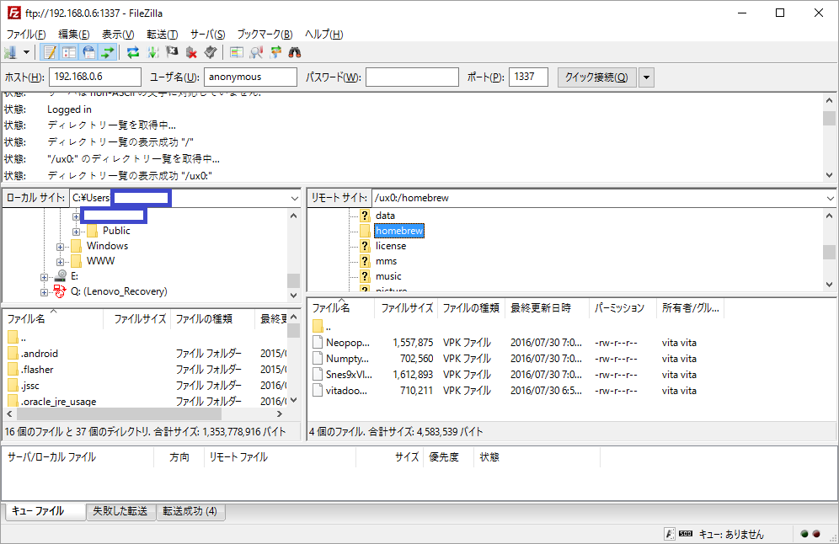Open the 転送(T) menu
Image resolution: width=839 pixels, height=544 pixels.
(x=162, y=35)
